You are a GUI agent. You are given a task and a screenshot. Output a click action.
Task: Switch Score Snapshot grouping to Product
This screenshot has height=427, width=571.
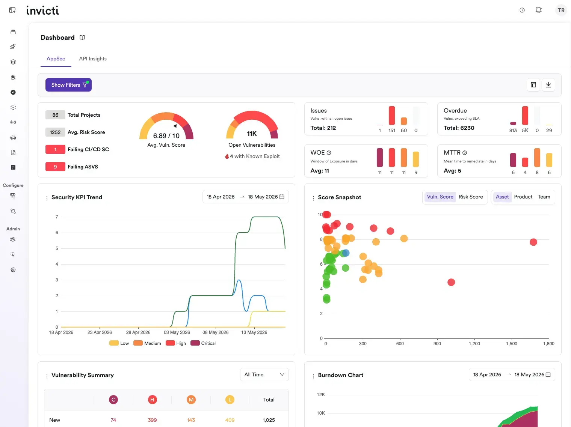click(x=523, y=197)
